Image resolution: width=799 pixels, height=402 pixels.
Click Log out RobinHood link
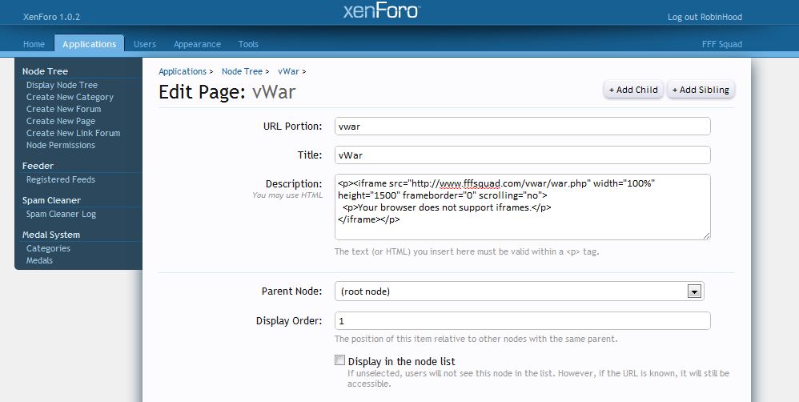pos(705,17)
